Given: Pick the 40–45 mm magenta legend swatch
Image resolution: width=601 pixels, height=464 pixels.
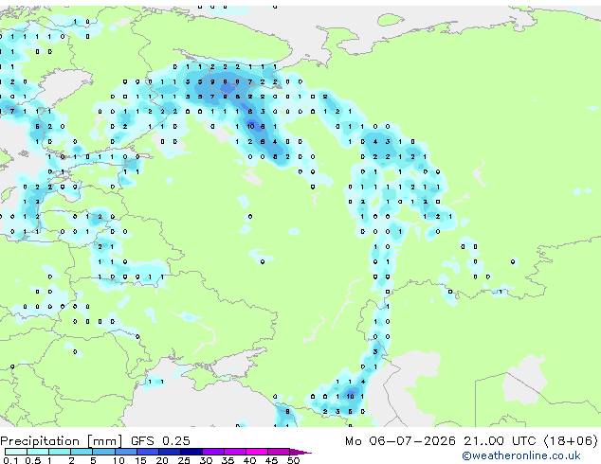Looking at the screenshot, I should point(257,452).
